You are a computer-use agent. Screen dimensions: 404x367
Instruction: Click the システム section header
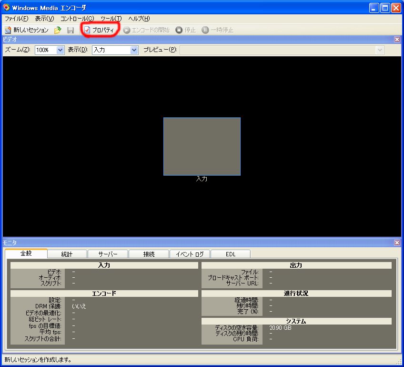(296, 321)
